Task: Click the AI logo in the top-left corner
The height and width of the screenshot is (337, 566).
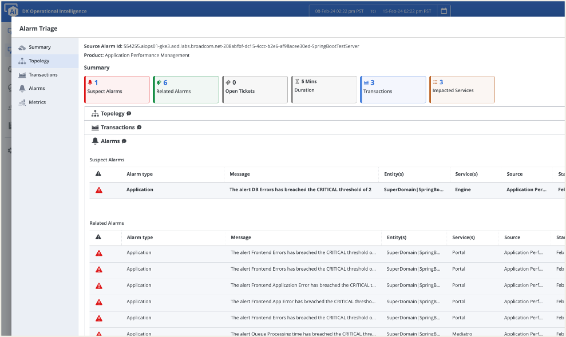Action: pos(12,10)
